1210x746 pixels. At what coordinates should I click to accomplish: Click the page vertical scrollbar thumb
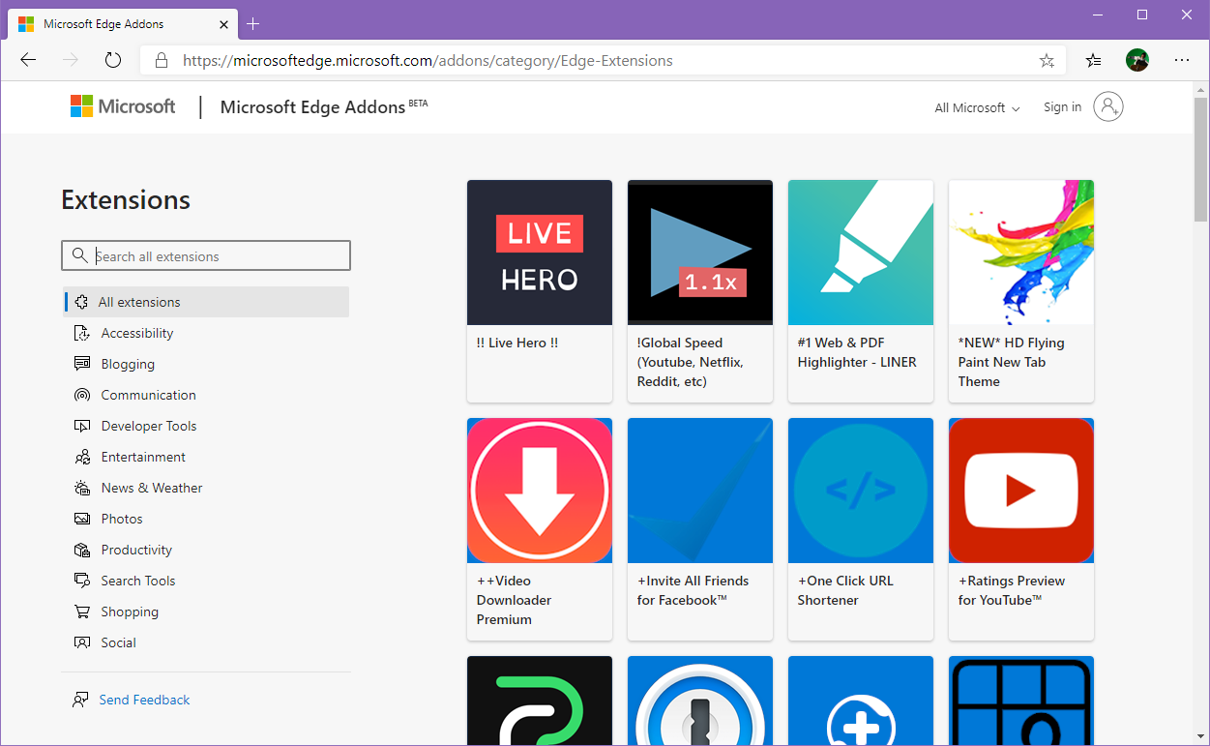[1200, 160]
